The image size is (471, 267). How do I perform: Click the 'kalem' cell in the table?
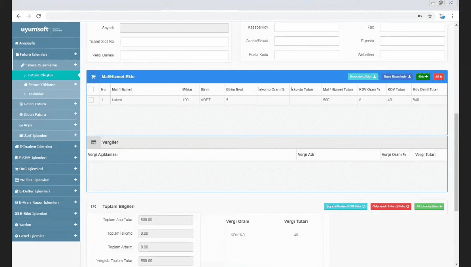point(145,100)
